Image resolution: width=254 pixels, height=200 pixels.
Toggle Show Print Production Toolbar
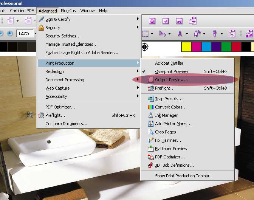187,176
